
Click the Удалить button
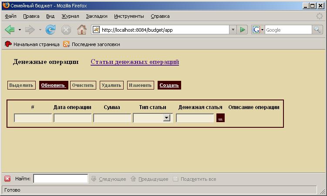point(111,85)
